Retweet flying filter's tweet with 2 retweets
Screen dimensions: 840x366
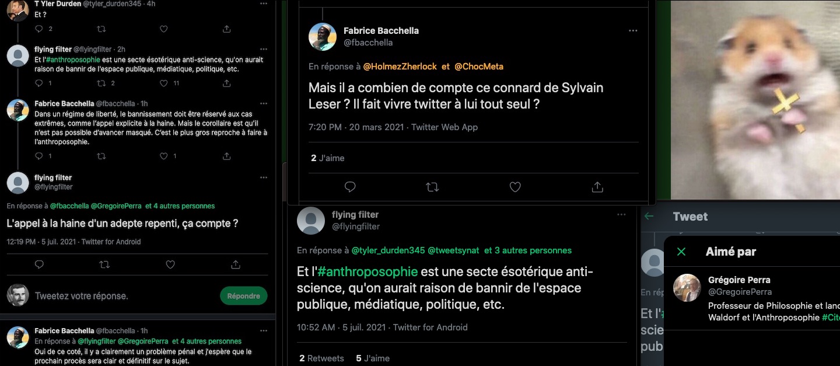point(101,83)
